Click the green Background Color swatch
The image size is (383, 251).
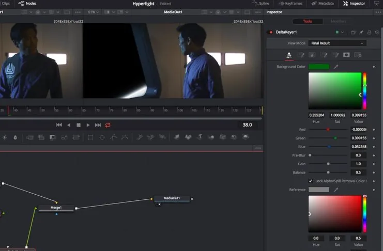click(319, 67)
